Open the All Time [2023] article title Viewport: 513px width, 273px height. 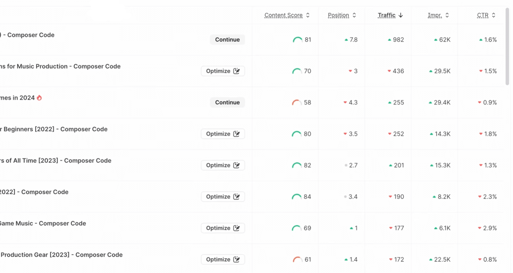click(x=56, y=161)
